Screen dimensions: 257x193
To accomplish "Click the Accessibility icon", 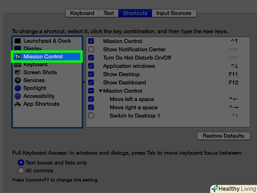I will [18, 96].
